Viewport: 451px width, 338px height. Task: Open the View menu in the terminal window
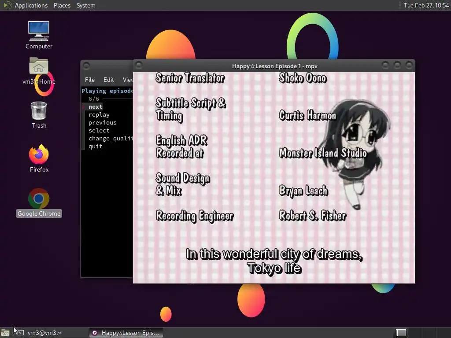click(128, 80)
